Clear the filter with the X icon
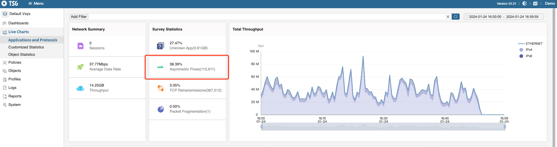The width and height of the screenshot is (557, 147). pos(448,17)
